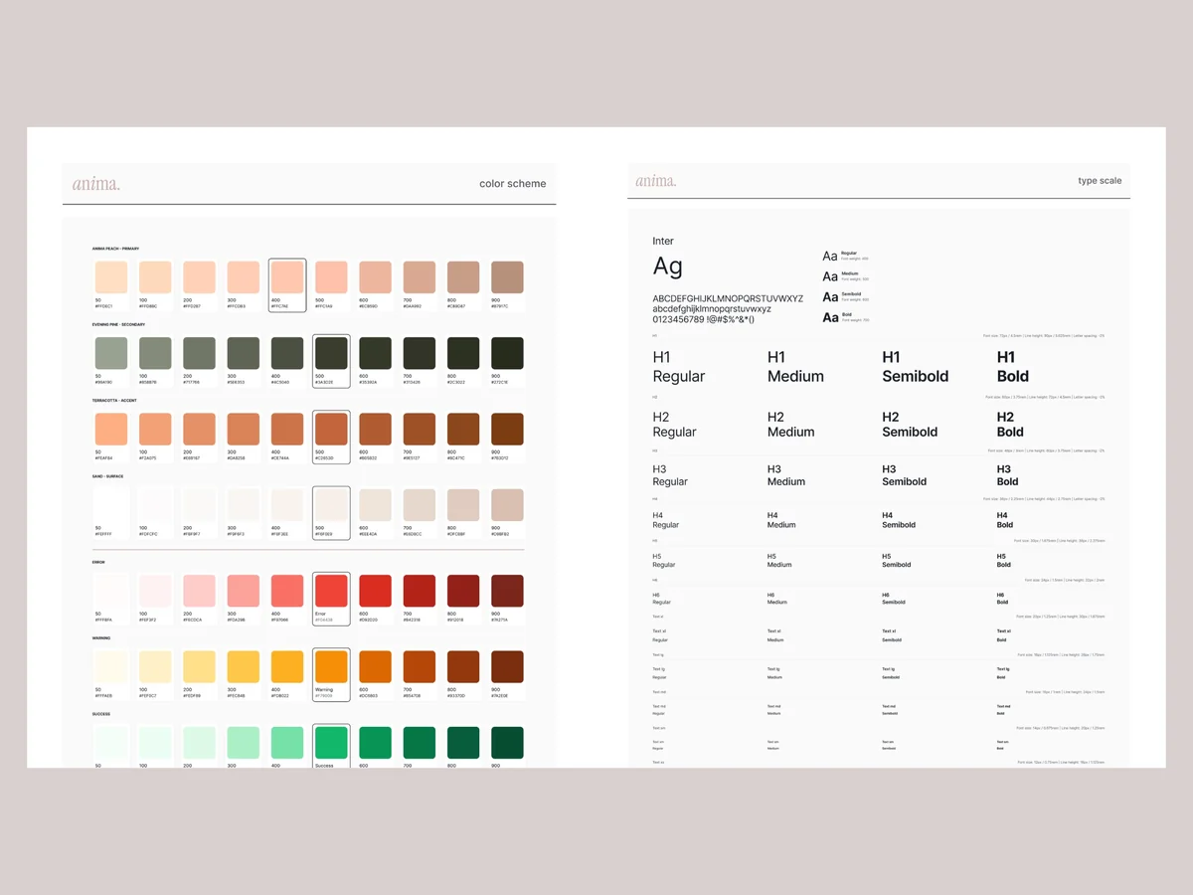Click the 'color scheme' header title
This screenshot has height=895, width=1193.
coord(512,183)
